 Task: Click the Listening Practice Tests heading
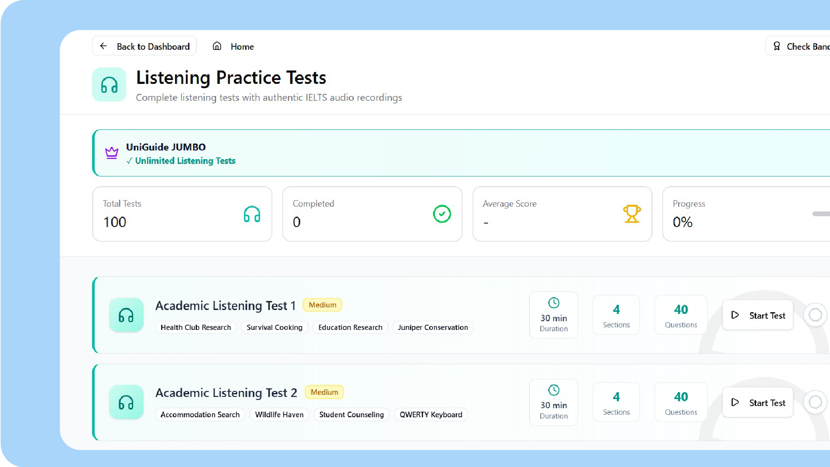231,78
